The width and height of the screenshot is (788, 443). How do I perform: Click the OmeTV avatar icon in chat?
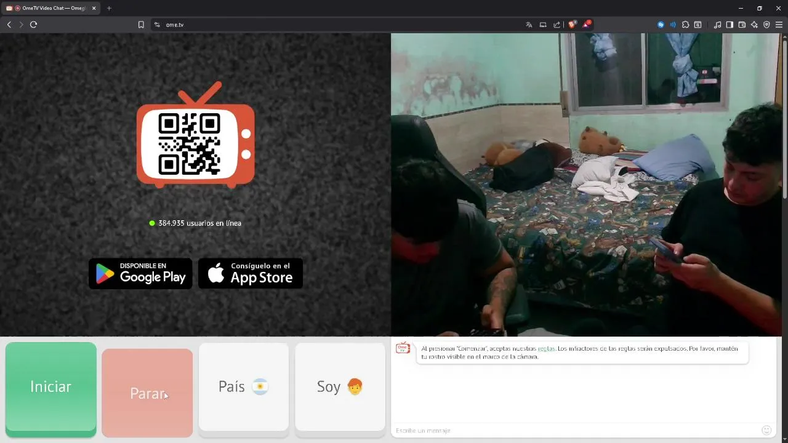403,349
